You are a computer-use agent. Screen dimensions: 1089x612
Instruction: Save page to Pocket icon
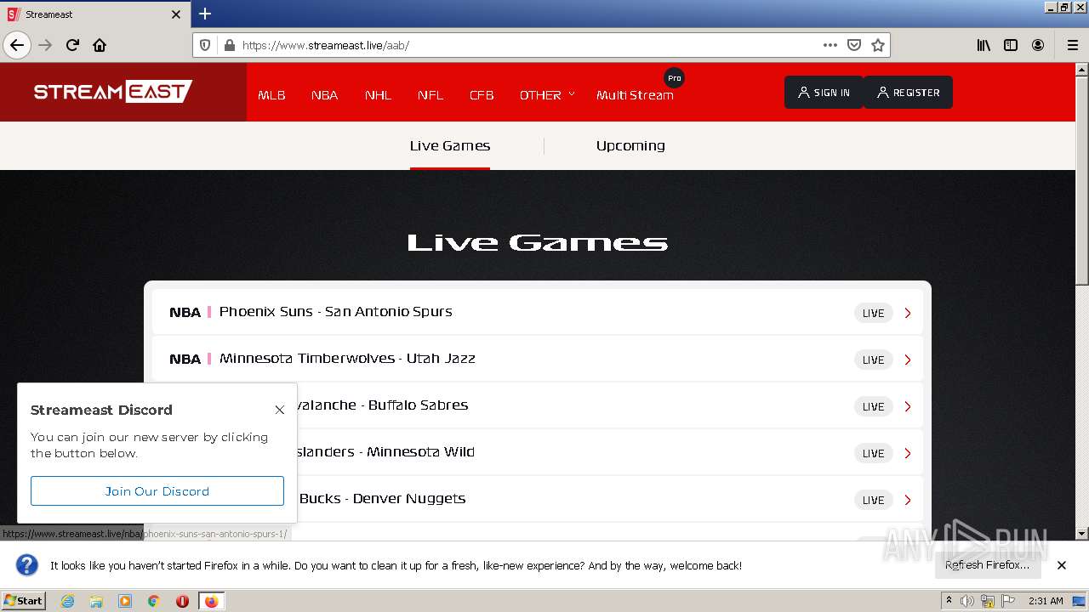pos(854,45)
